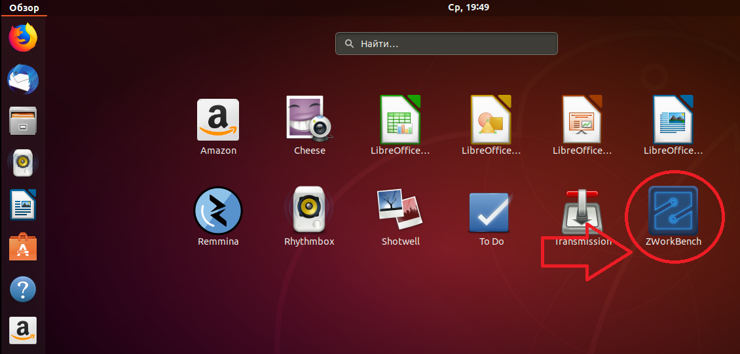Launch LibreOffice Writer from the app grid

pos(673,119)
